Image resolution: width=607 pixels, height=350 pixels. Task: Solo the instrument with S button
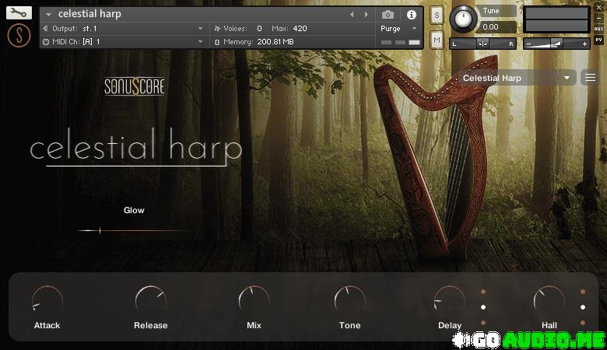[437, 16]
